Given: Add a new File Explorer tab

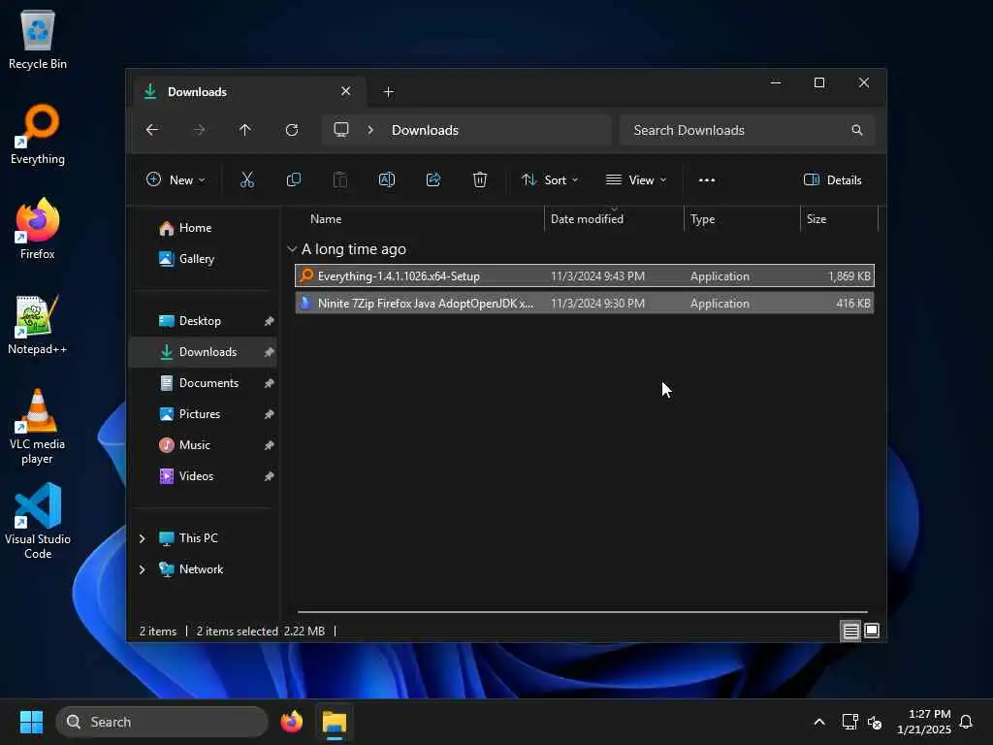Looking at the screenshot, I should pyautogui.click(x=388, y=92).
